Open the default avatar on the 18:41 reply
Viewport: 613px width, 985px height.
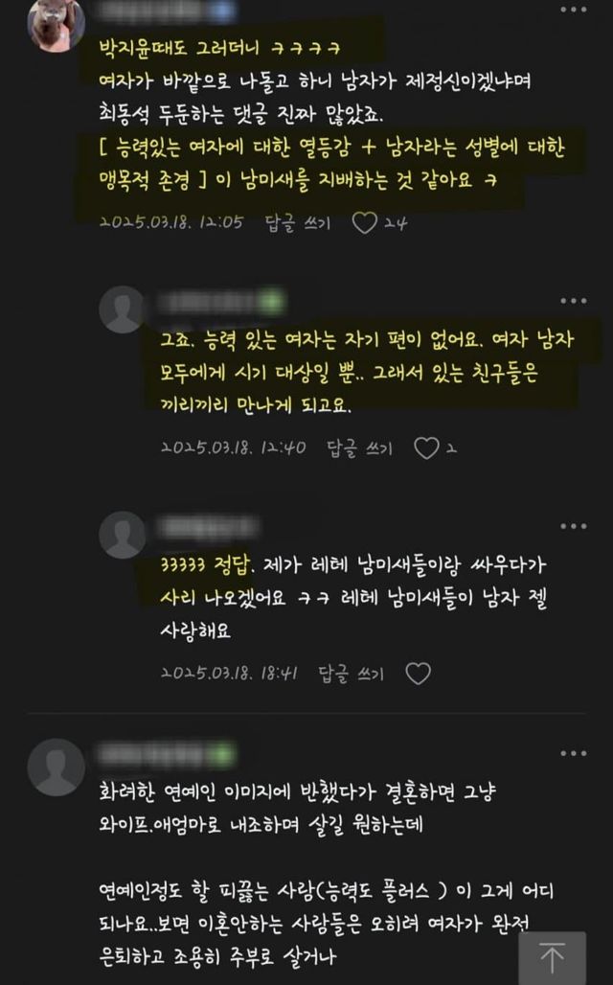(x=123, y=535)
